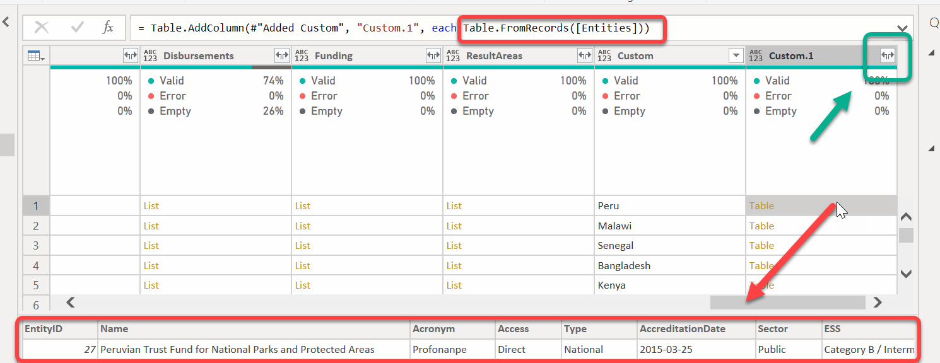The height and width of the screenshot is (363, 940).
Task: Click the horizontal scrollbar thumb
Action: 788,302
